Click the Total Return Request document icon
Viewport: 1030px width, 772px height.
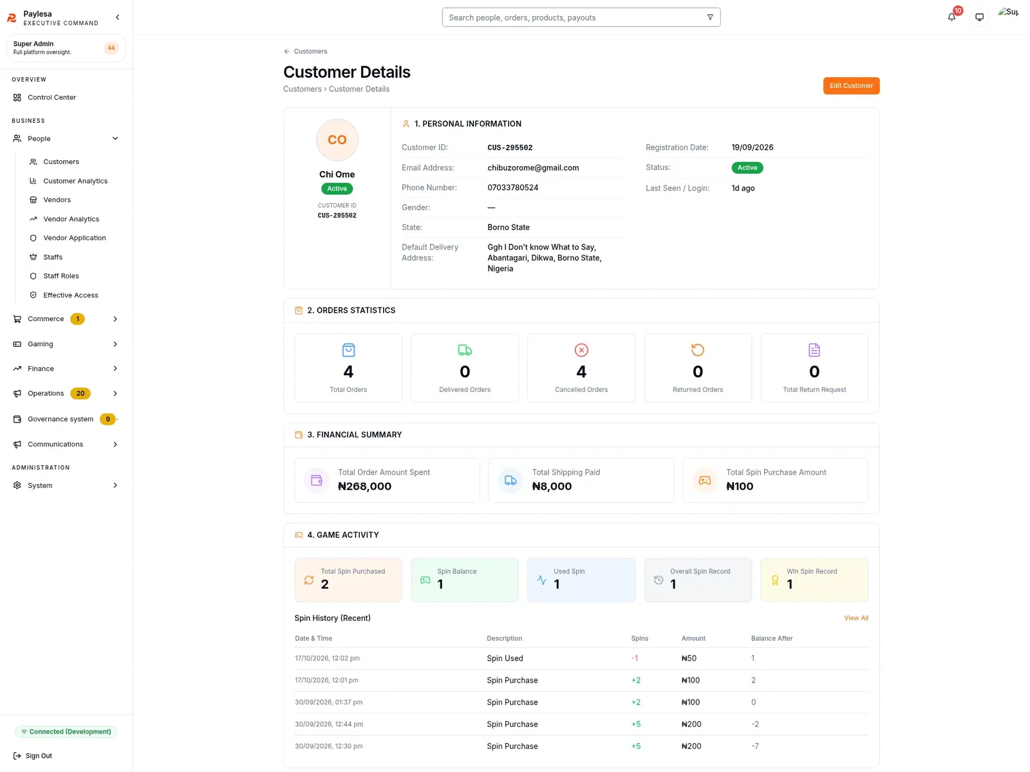coord(814,350)
